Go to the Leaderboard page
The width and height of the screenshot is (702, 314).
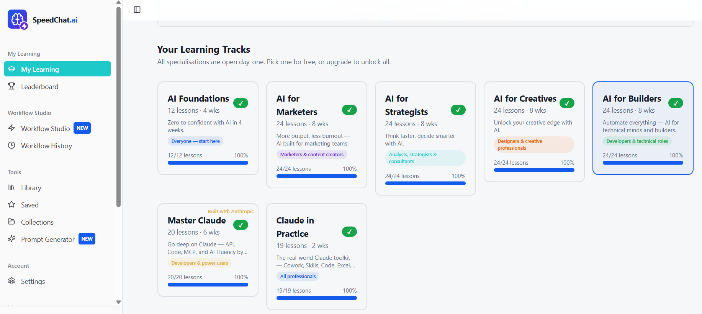tap(57, 86)
